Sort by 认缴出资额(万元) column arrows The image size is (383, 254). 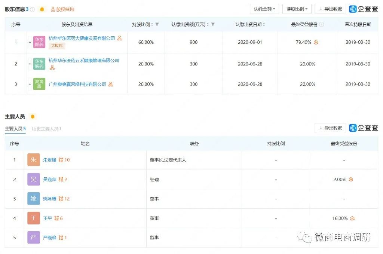208,24
